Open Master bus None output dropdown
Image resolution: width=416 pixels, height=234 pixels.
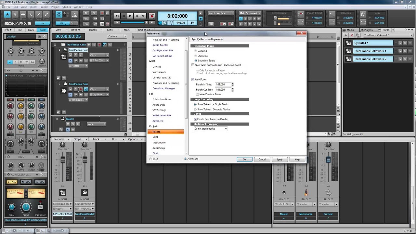click(96, 124)
